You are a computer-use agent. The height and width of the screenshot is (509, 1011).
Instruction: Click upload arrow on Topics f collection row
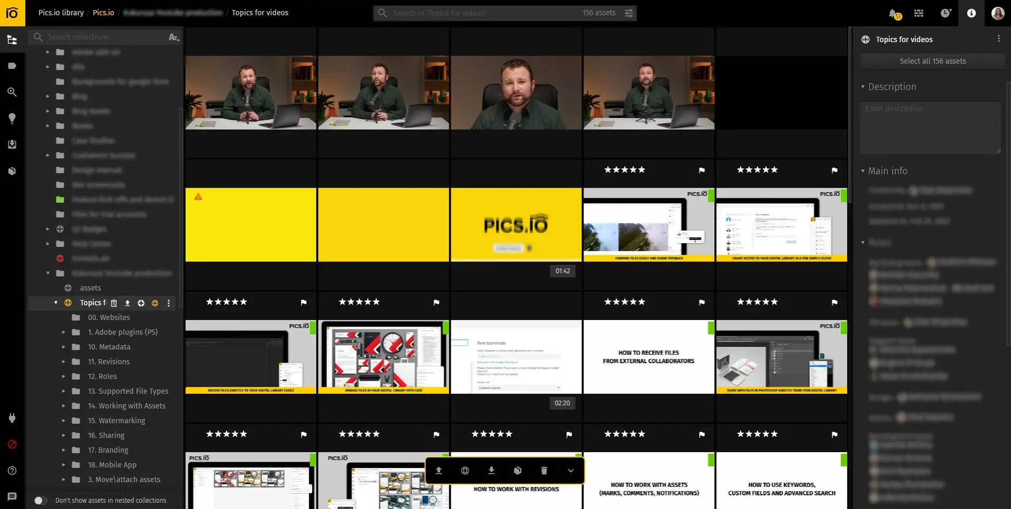click(x=127, y=303)
